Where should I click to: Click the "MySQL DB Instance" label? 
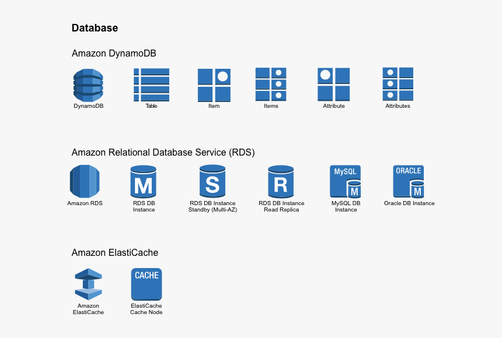point(346,206)
